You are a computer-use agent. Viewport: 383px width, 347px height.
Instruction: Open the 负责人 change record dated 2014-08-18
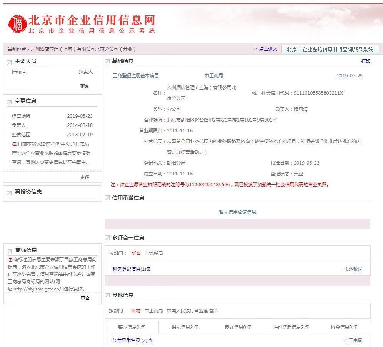click(x=19, y=125)
